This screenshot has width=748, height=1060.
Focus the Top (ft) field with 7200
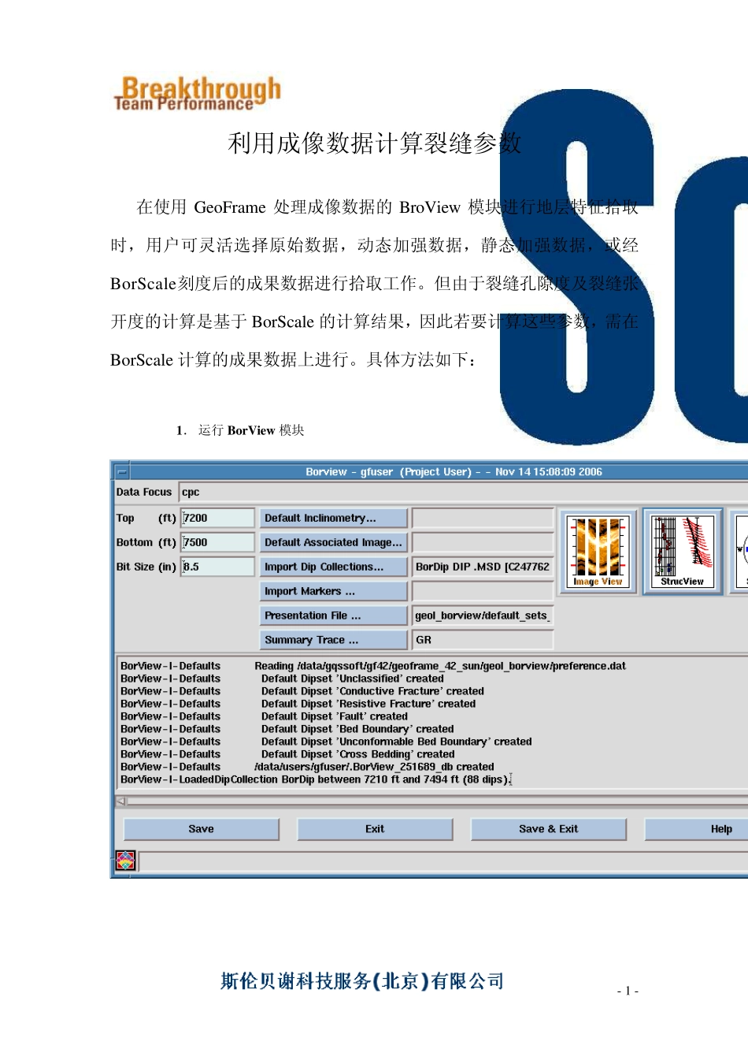tap(218, 518)
